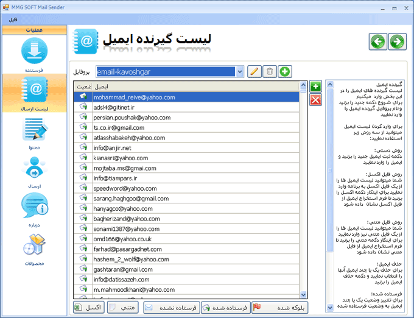Click the help panel scrollbar thumb

point(330,171)
